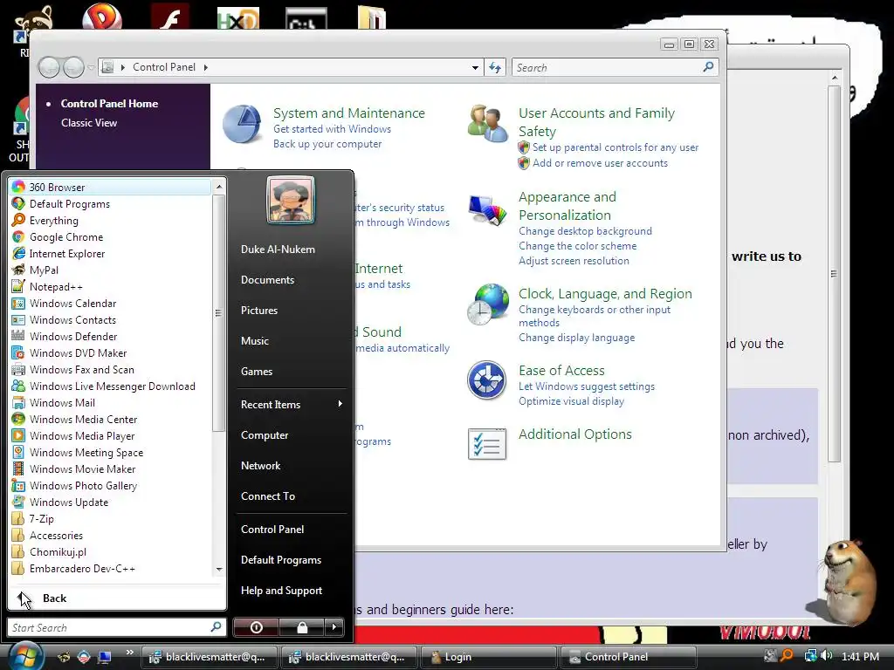The width and height of the screenshot is (894, 670).
Task: Open MyPal browser from the Start menu
Action: click(x=109, y=270)
